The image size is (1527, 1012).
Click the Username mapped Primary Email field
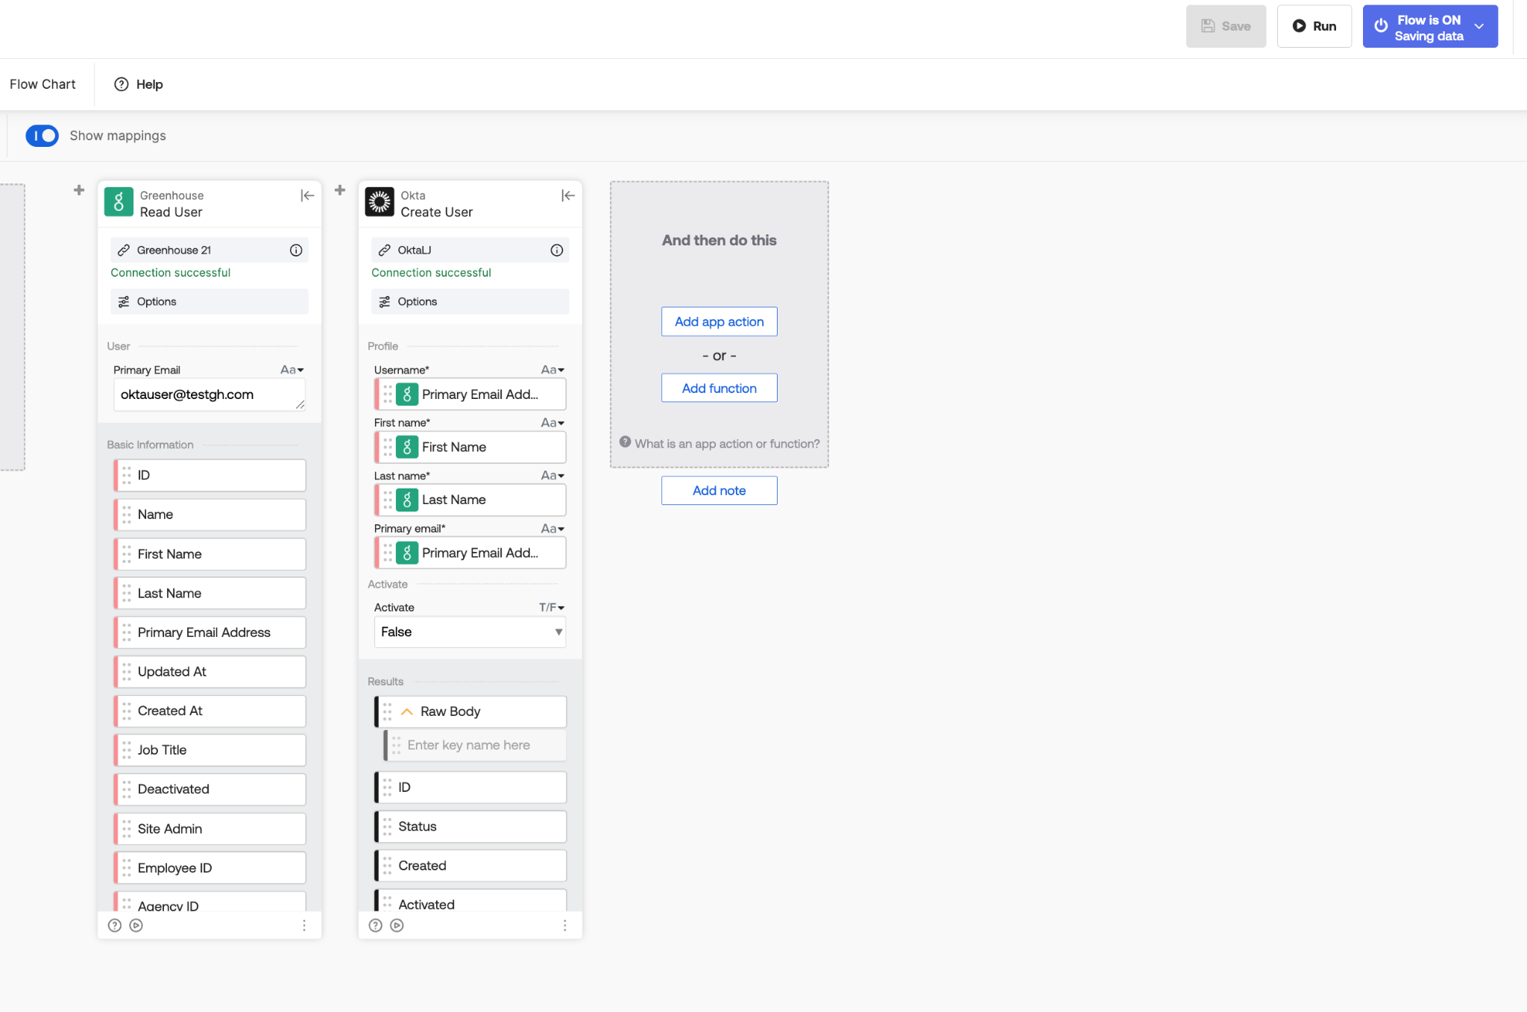click(470, 395)
